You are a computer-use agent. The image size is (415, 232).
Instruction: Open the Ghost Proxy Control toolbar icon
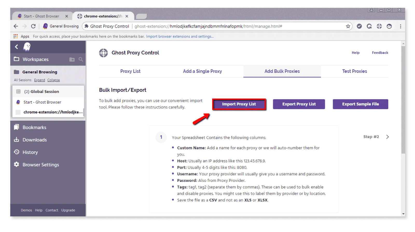(x=379, y=26)
